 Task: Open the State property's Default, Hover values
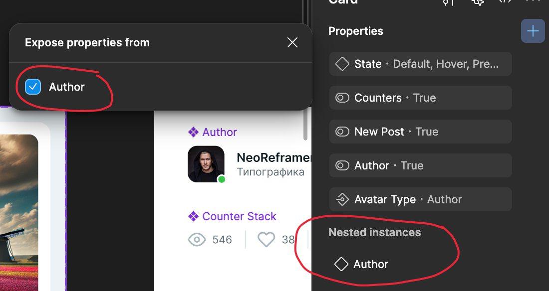coord(445,64)
